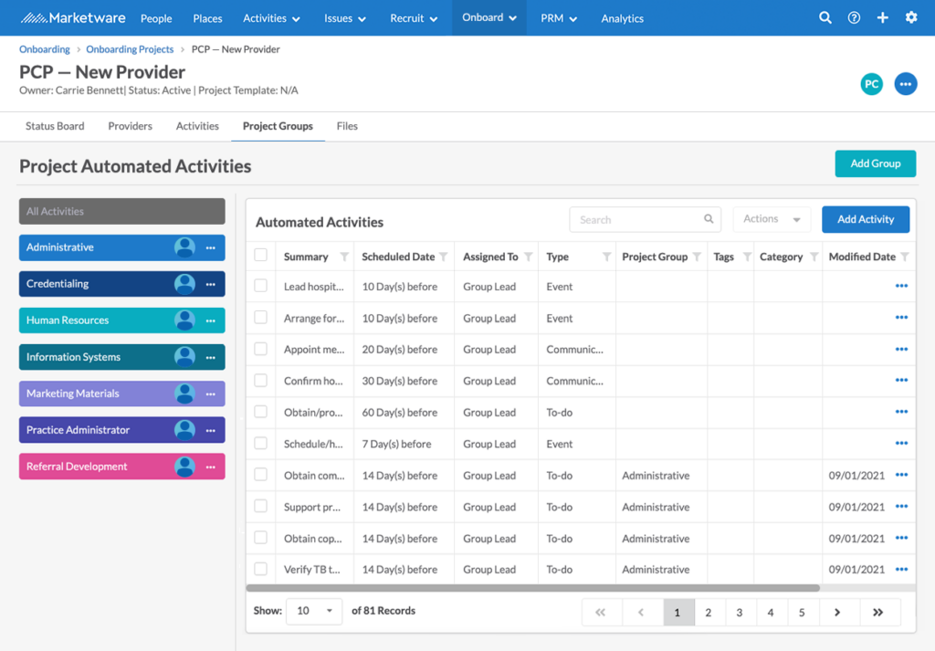
Task: Check the select-all box in the table header
Action: 260,257
